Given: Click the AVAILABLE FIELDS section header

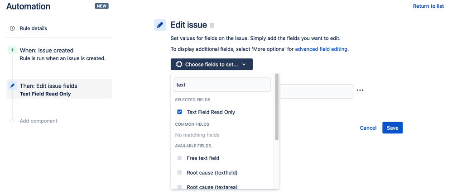Looking at the screenshot, I should [193, 146].
